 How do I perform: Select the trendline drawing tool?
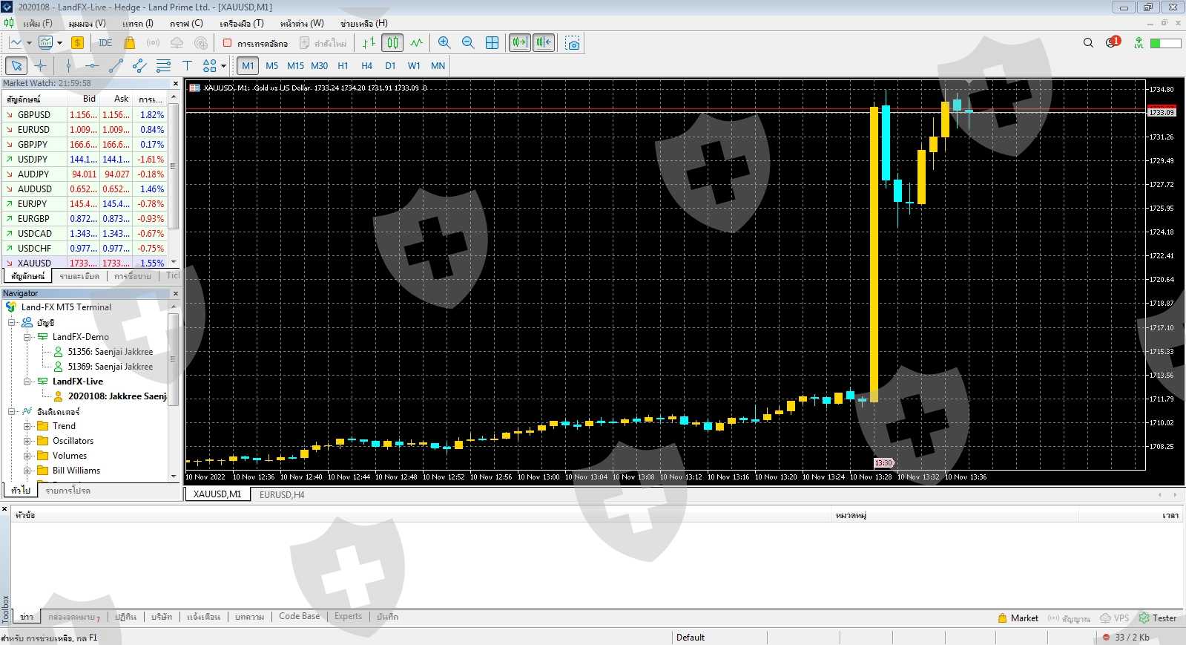[116, 66]
